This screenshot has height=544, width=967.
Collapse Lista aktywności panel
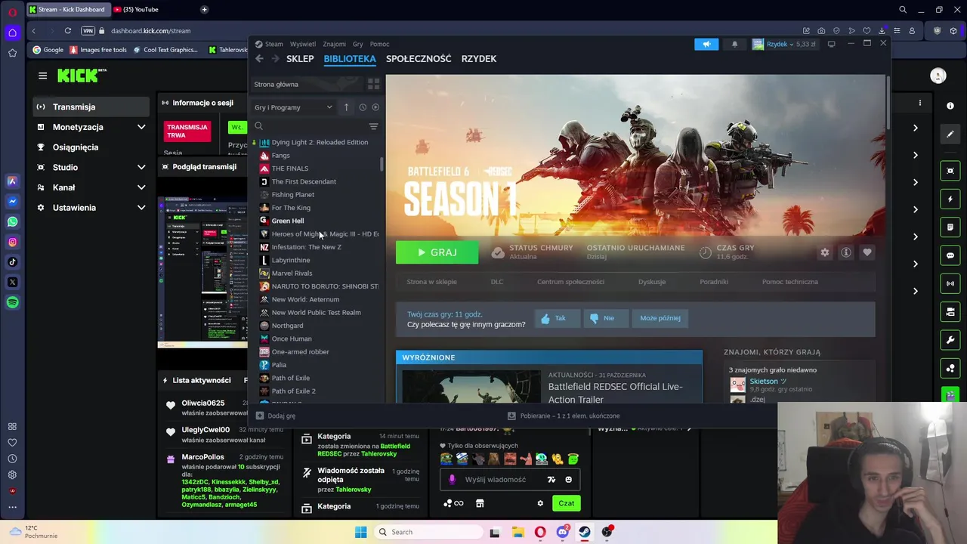pos(165,380)
